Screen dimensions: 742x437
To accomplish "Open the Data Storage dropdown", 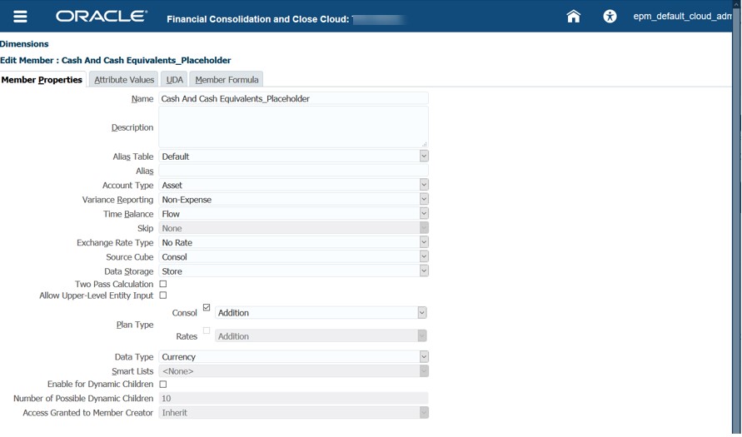I will click(x=423, y=271).
